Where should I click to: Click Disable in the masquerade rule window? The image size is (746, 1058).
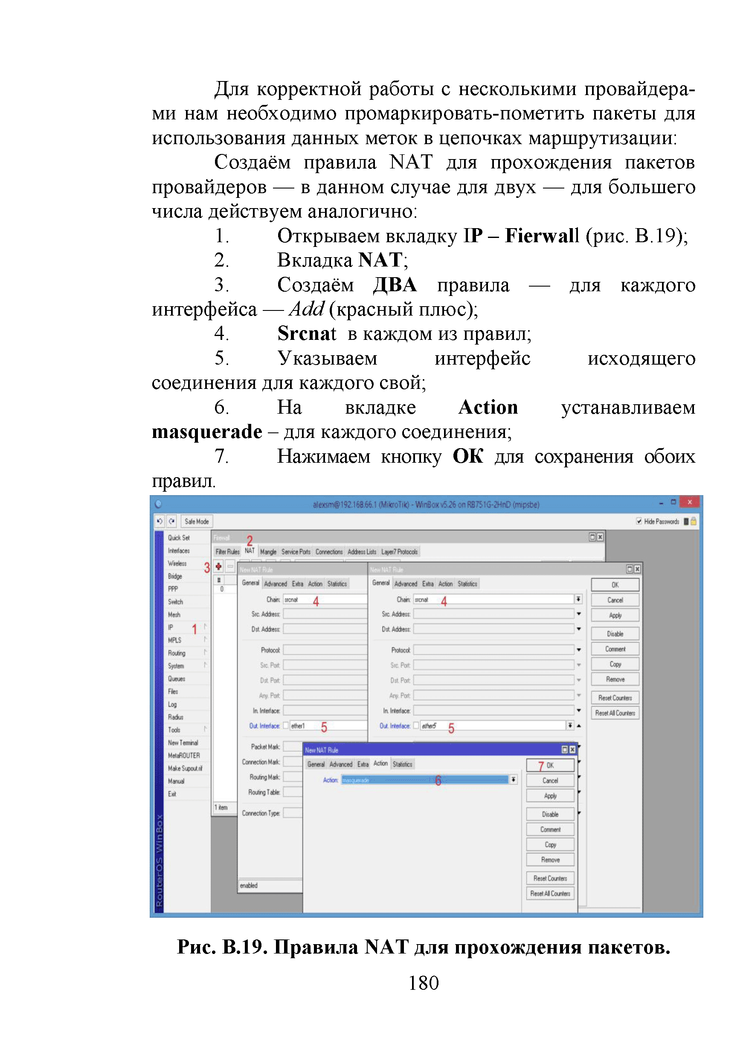tap(550, 814)
